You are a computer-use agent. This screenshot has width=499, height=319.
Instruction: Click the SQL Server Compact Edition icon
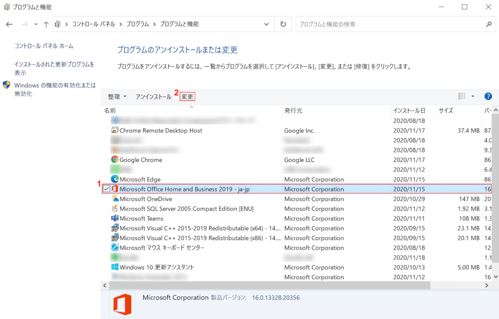pos(115,209)
